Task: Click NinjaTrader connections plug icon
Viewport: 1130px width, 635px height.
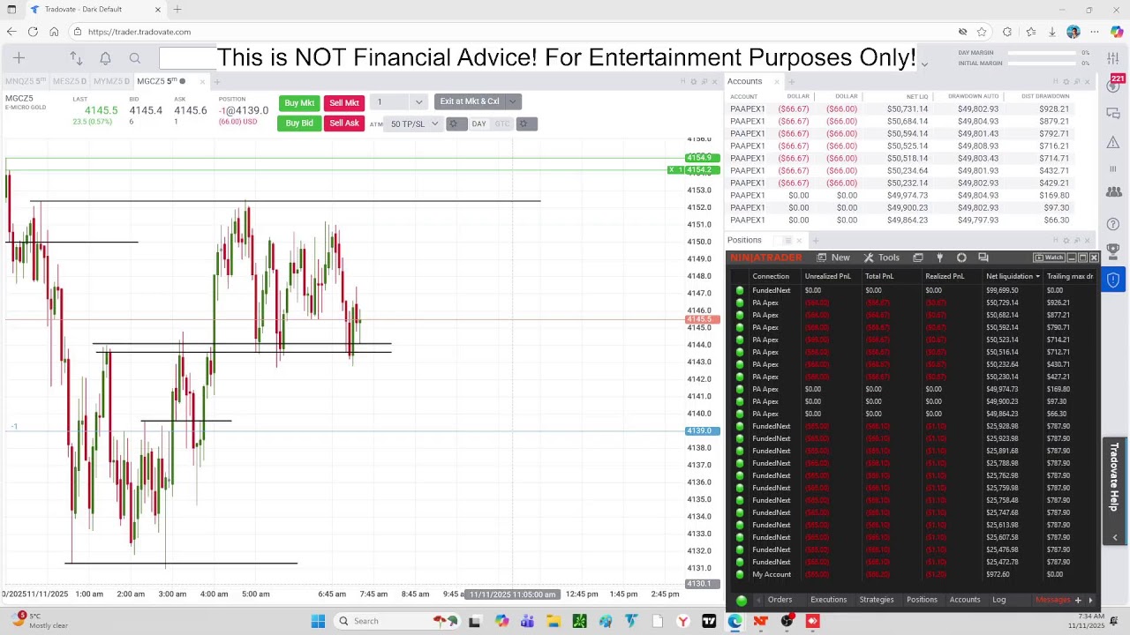Action: 939,258
